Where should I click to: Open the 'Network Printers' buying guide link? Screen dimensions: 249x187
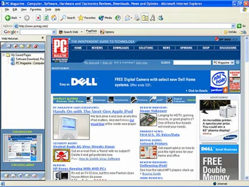click(x=154, y=144)
